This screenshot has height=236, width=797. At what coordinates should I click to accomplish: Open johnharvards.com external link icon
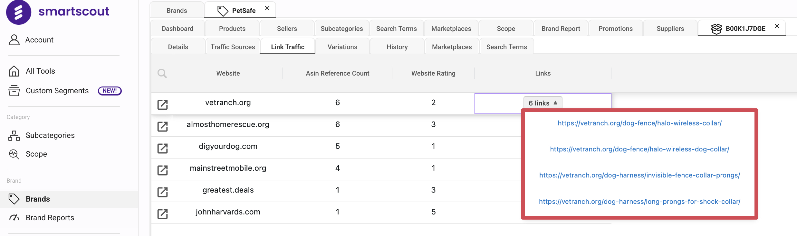[162, 214]
